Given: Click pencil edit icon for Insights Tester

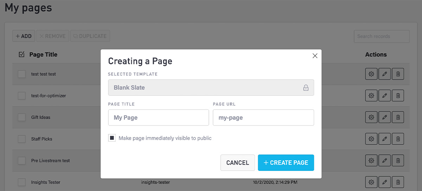Looking at the screenshot, I should pos(384,182).
